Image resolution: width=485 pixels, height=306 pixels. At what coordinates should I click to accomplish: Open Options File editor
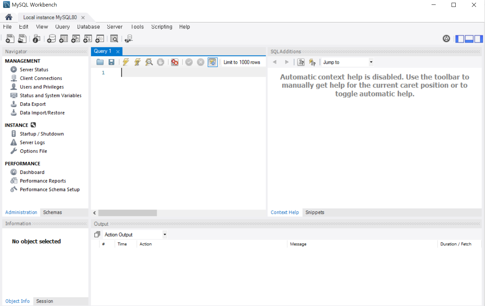33,151
